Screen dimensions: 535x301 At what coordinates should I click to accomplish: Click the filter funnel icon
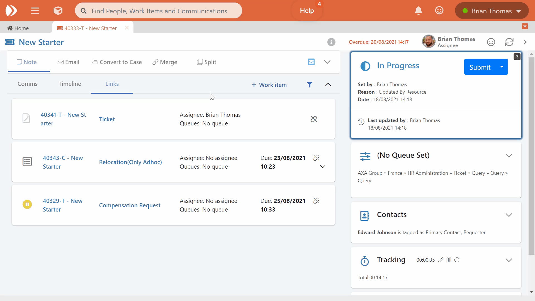tap(309, 85)
